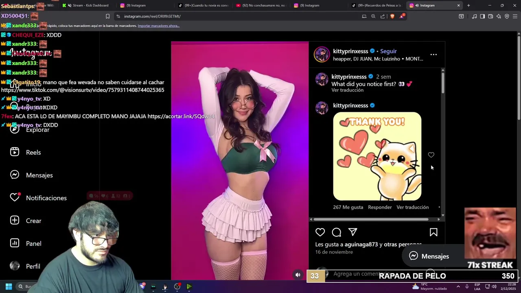Go to Perfil in the sidebar
The height and width of the screenshot is (293, 521).
click(x=25, y=266)
